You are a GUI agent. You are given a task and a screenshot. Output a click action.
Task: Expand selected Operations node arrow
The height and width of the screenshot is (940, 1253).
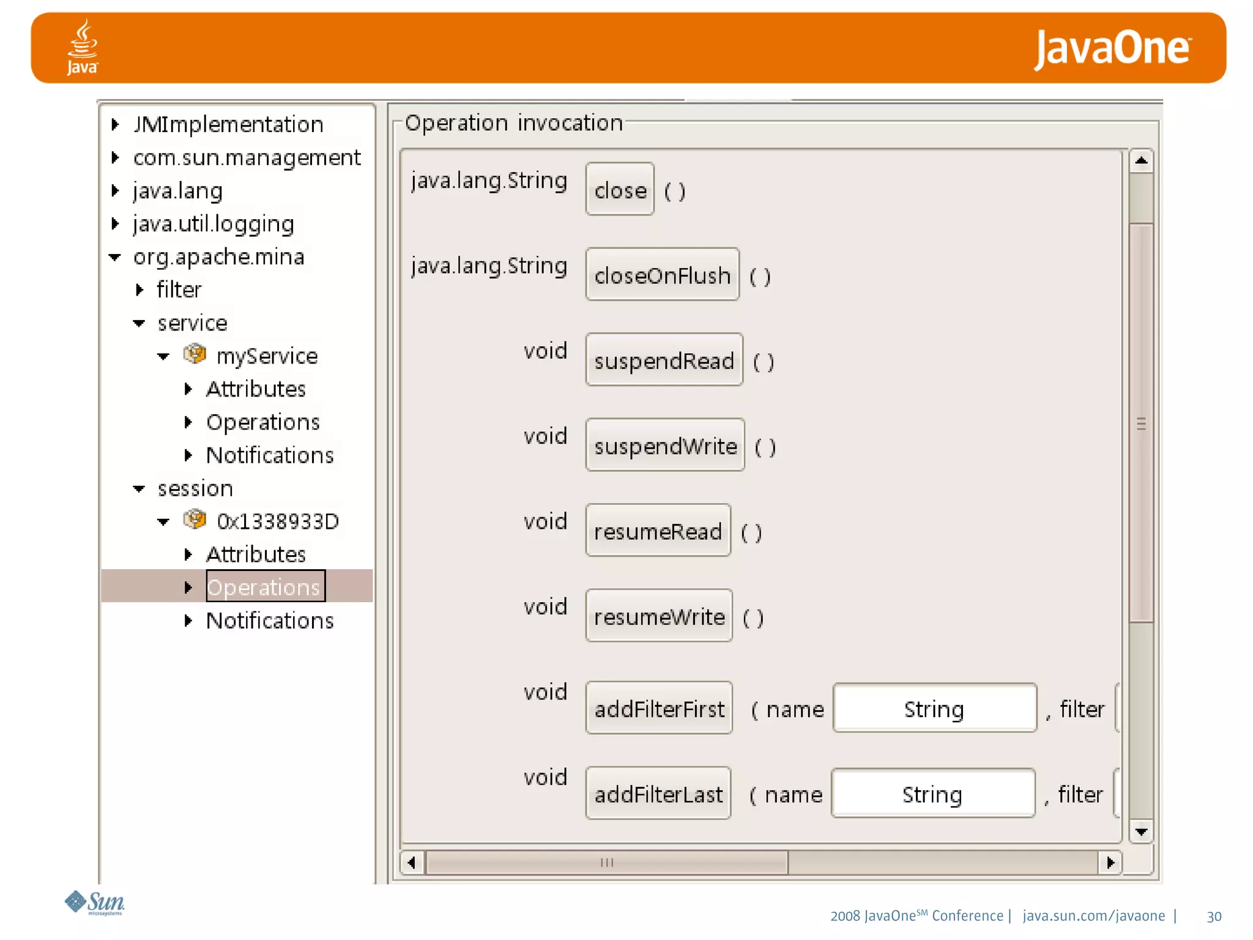[x=188, y=587]
